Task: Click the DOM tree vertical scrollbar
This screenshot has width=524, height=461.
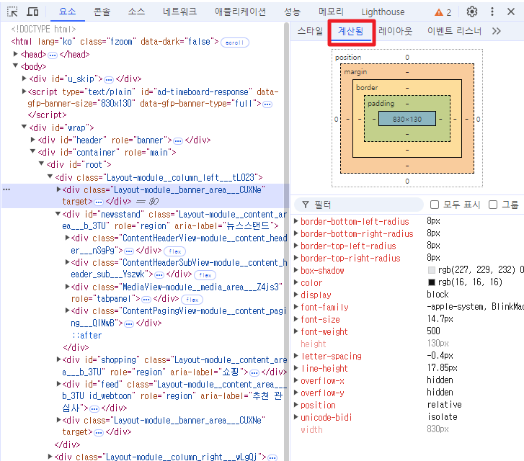Action: pyautogui.click(x=286, y=241)
